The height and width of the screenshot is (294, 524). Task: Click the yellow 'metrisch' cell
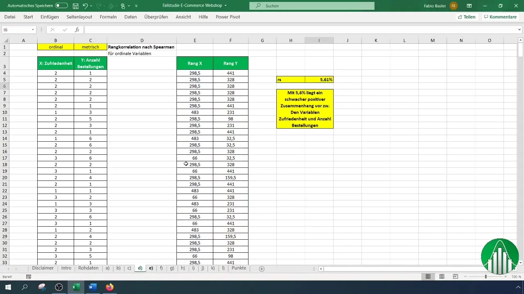click(90, 47)
